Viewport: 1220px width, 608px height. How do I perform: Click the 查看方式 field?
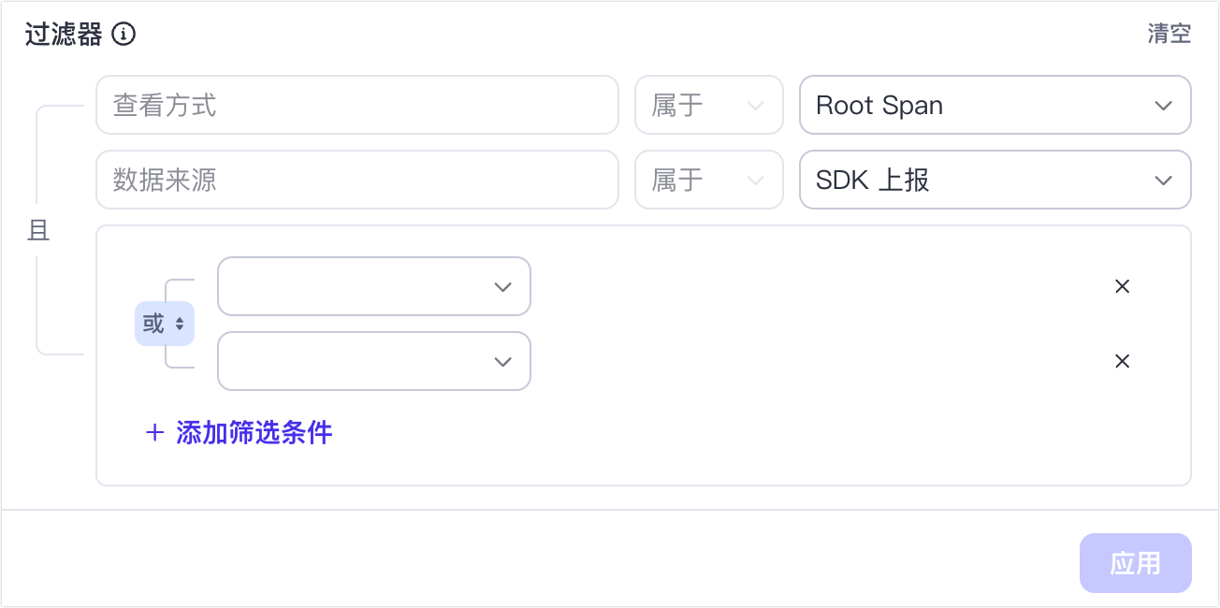point(356,105)
